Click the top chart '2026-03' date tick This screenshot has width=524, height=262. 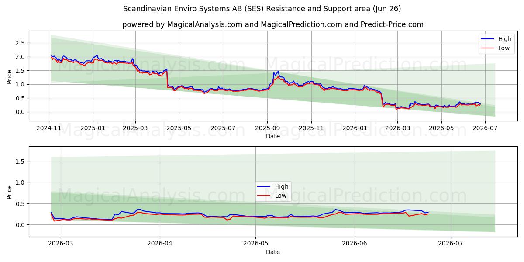[x=397, y=129]
